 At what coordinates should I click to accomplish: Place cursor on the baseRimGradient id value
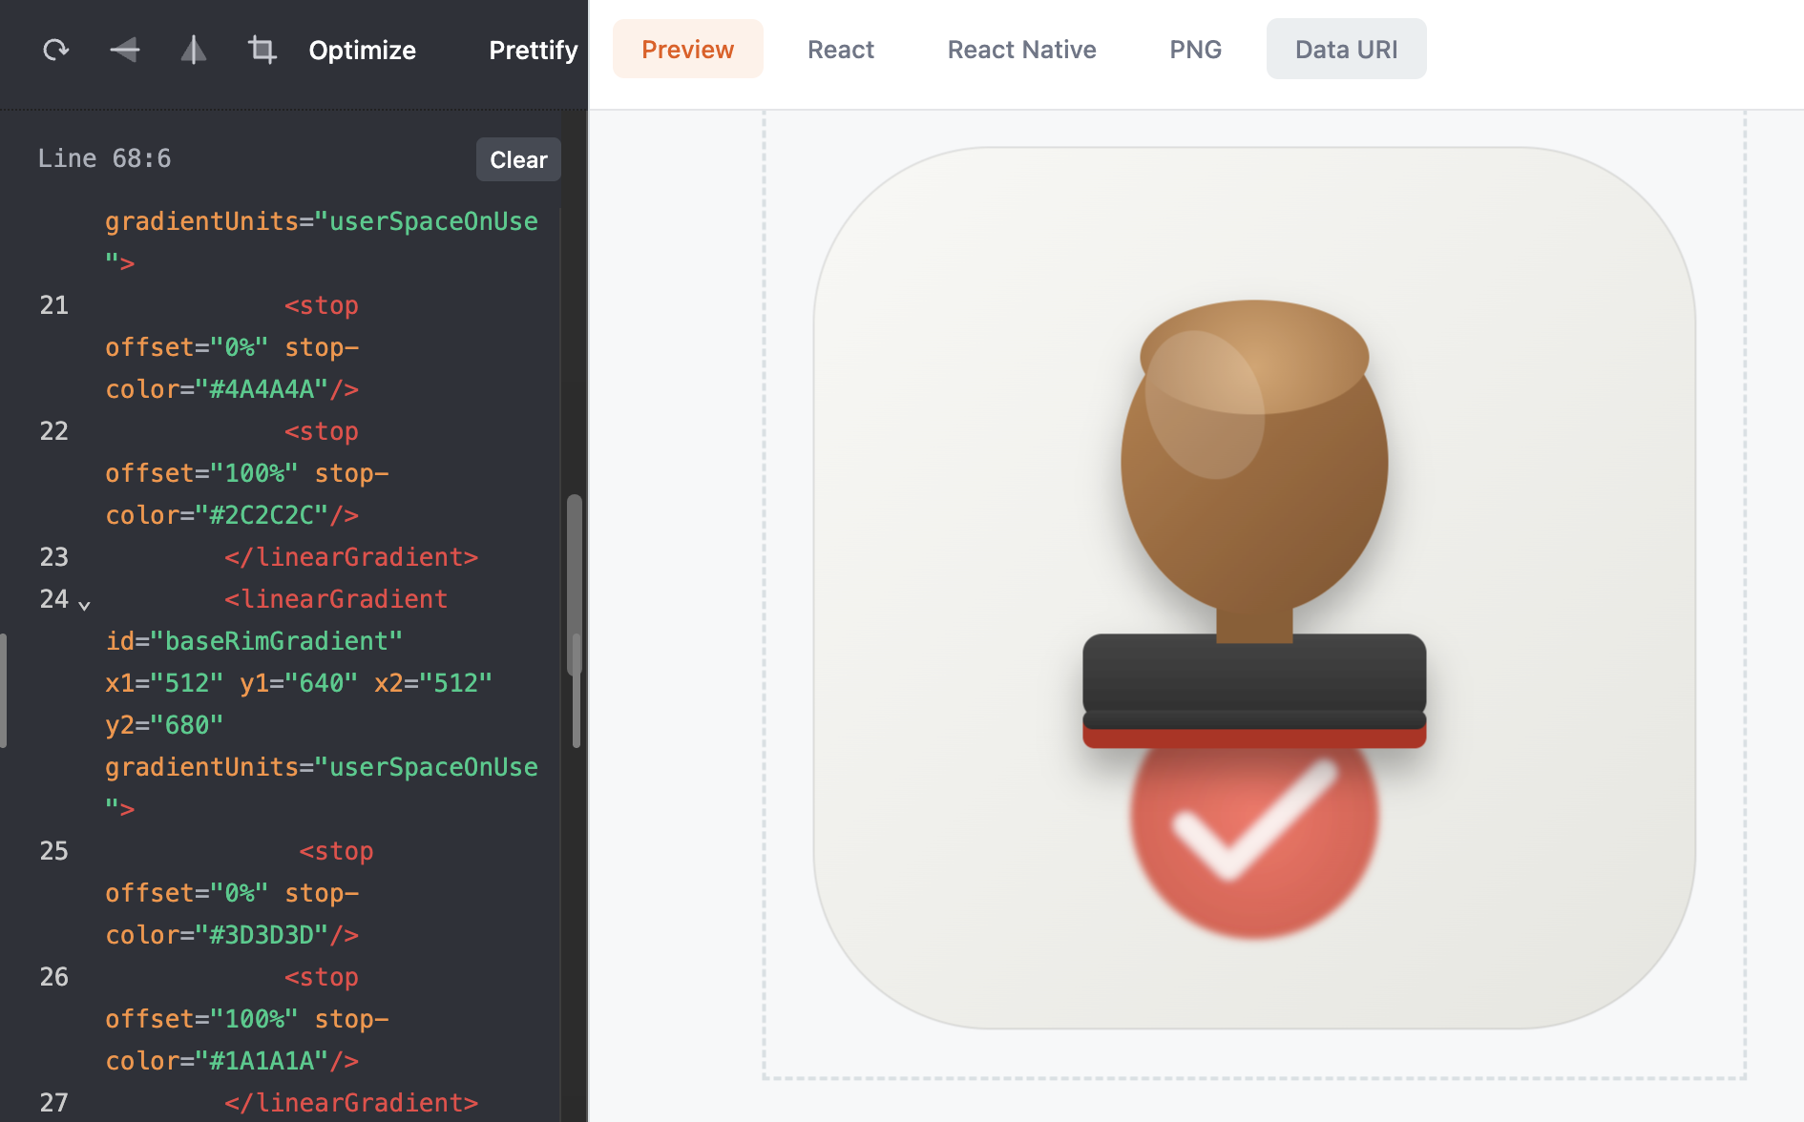(x=276, y=641)
